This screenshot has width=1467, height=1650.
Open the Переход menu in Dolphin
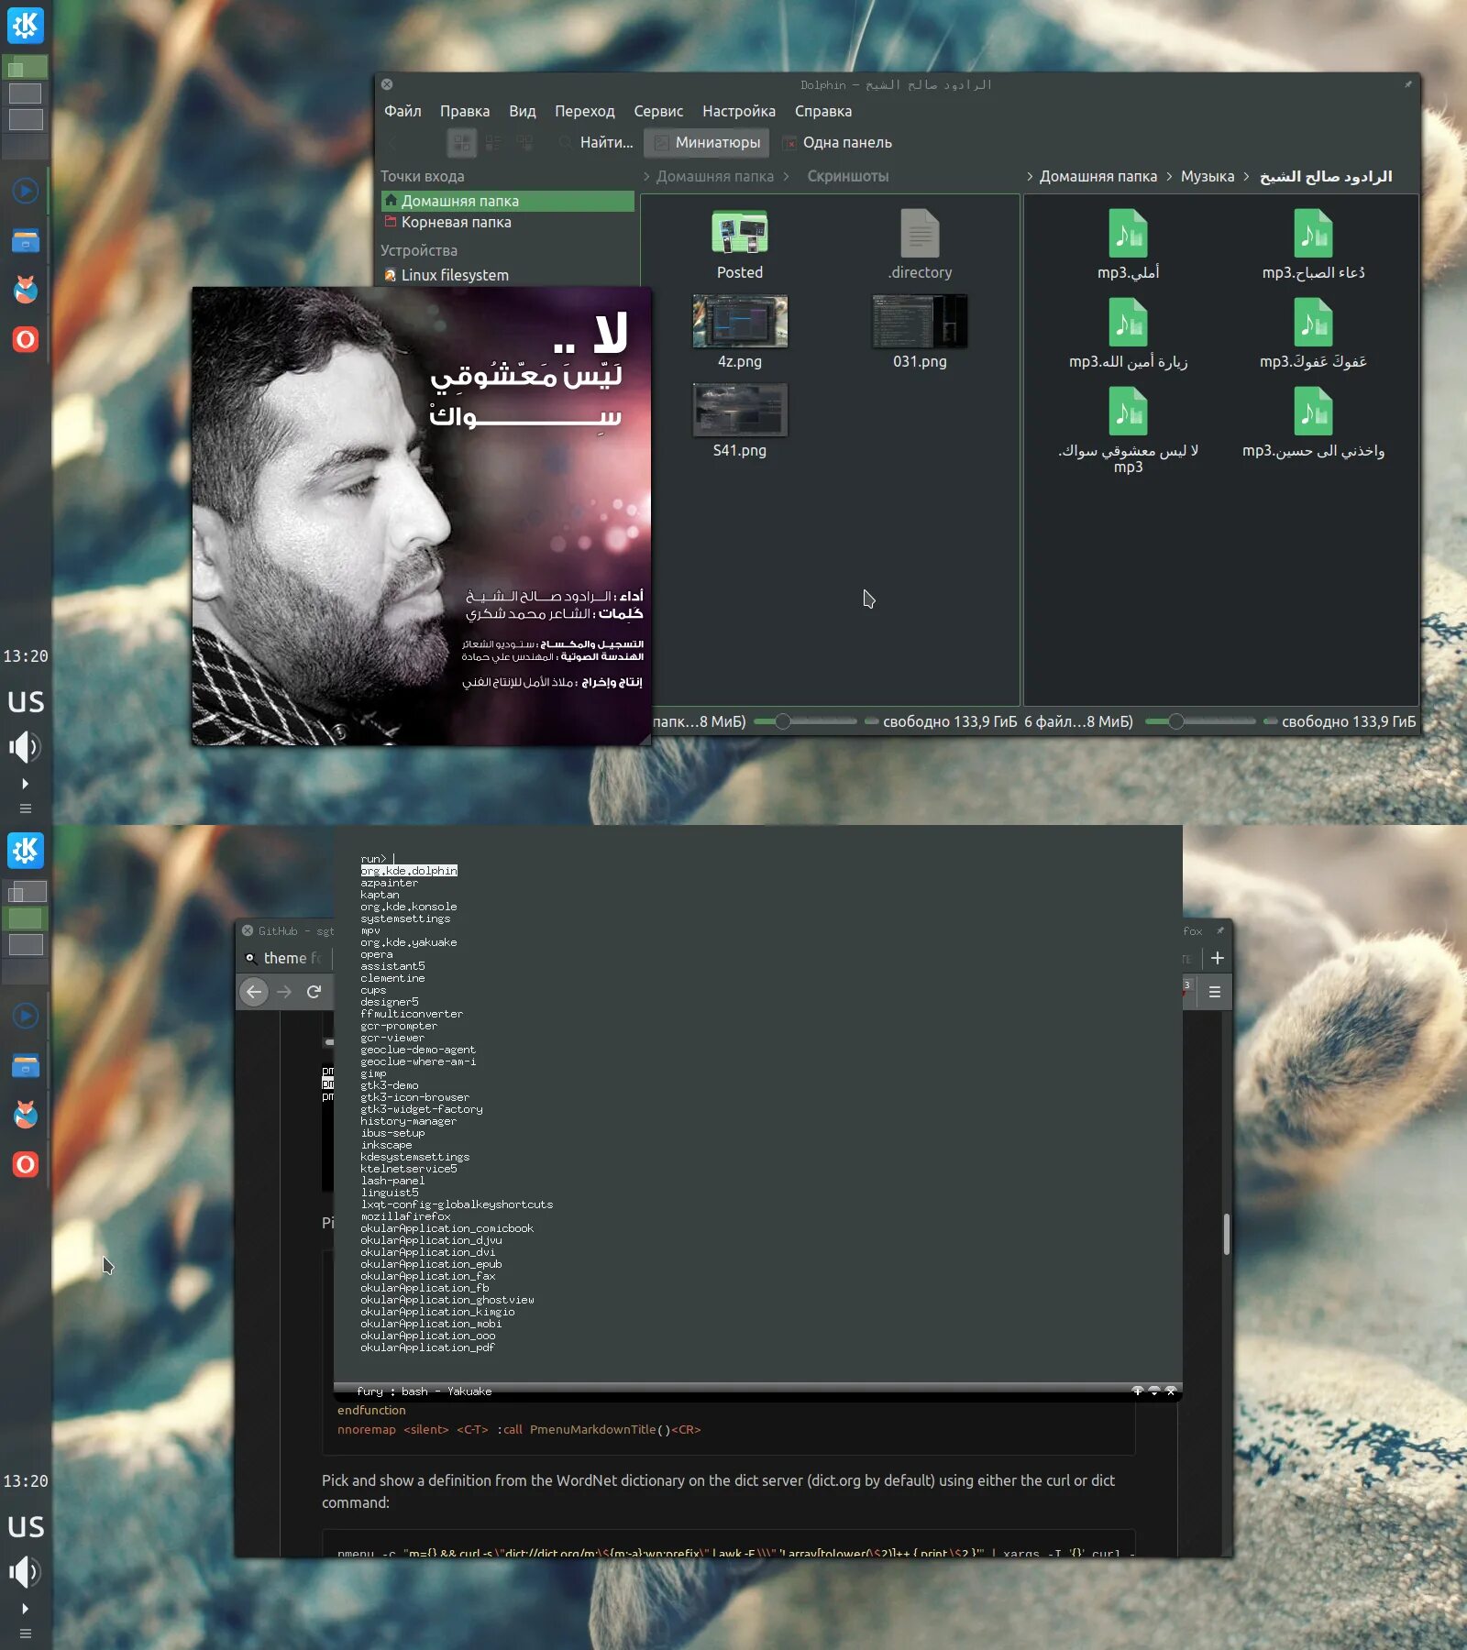pyautogui.click(x=585, y=111)
